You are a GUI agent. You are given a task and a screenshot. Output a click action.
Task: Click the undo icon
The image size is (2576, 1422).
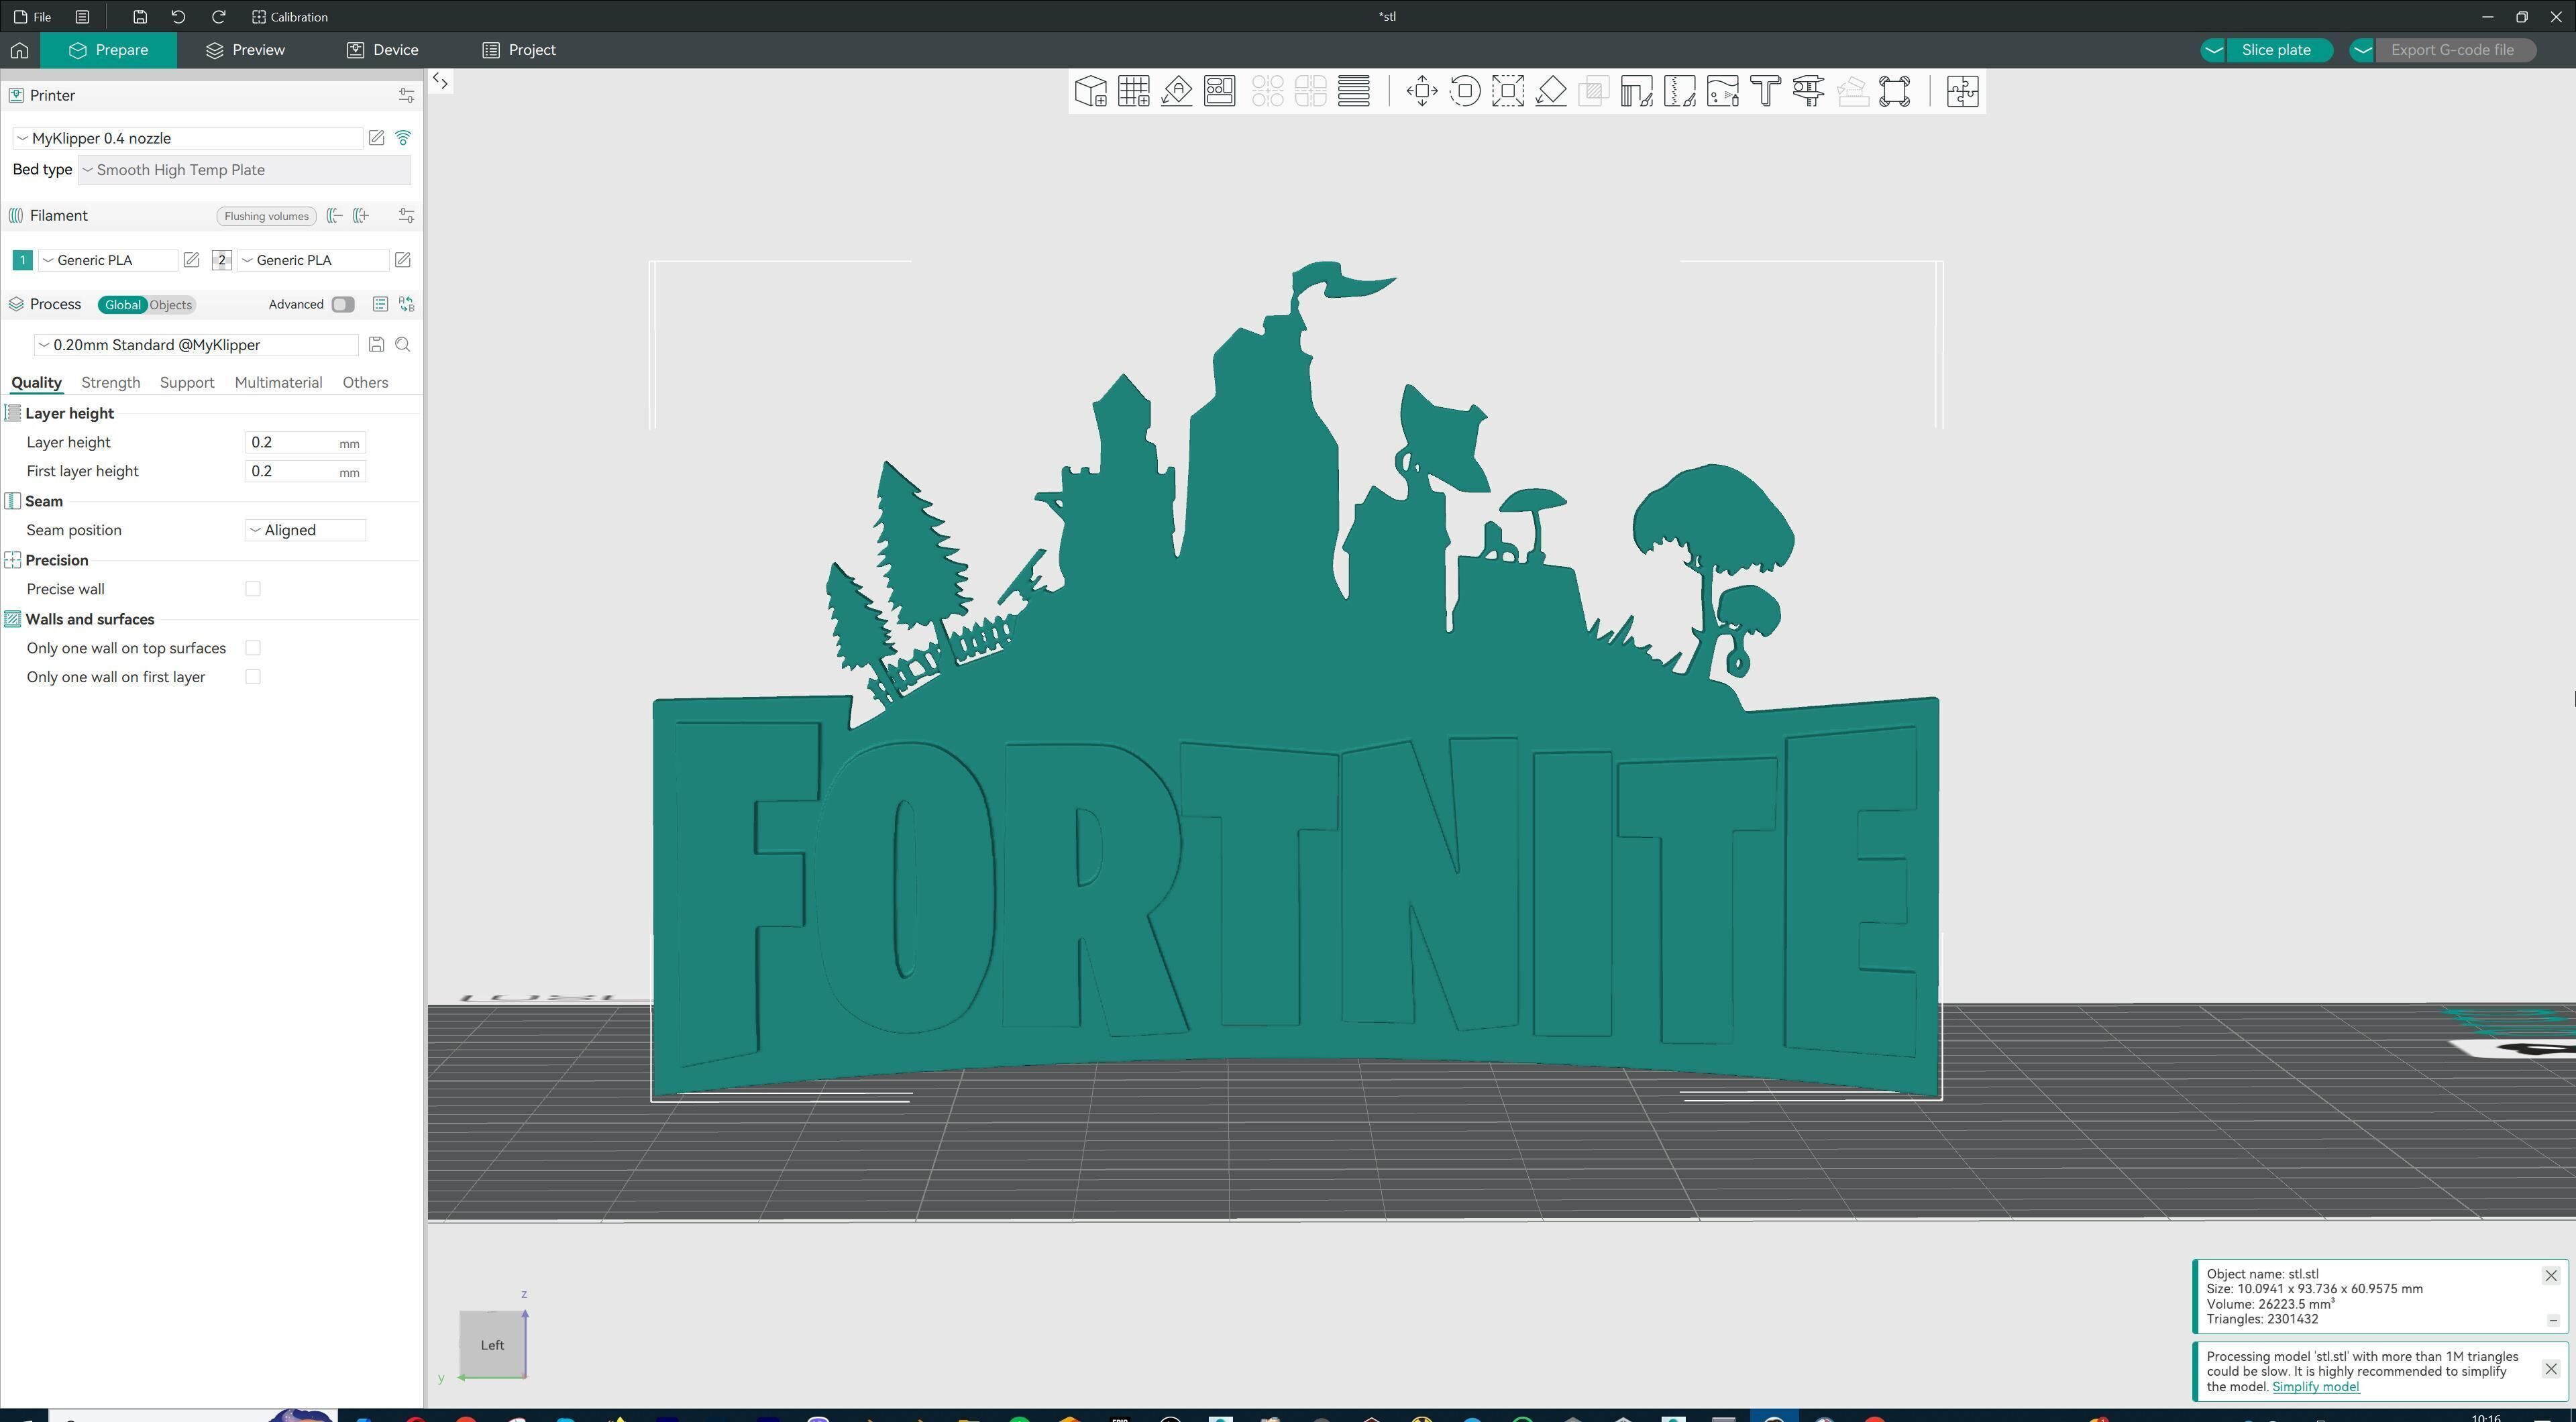click(178, 17)
